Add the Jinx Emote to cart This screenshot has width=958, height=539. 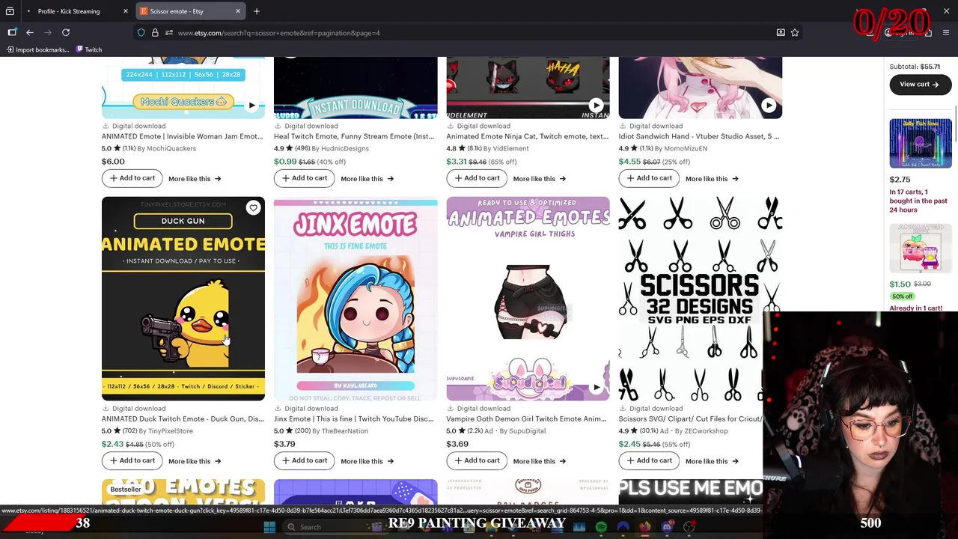click(305, 460)
